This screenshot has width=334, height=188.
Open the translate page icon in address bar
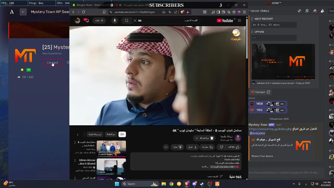coord(170,12)
